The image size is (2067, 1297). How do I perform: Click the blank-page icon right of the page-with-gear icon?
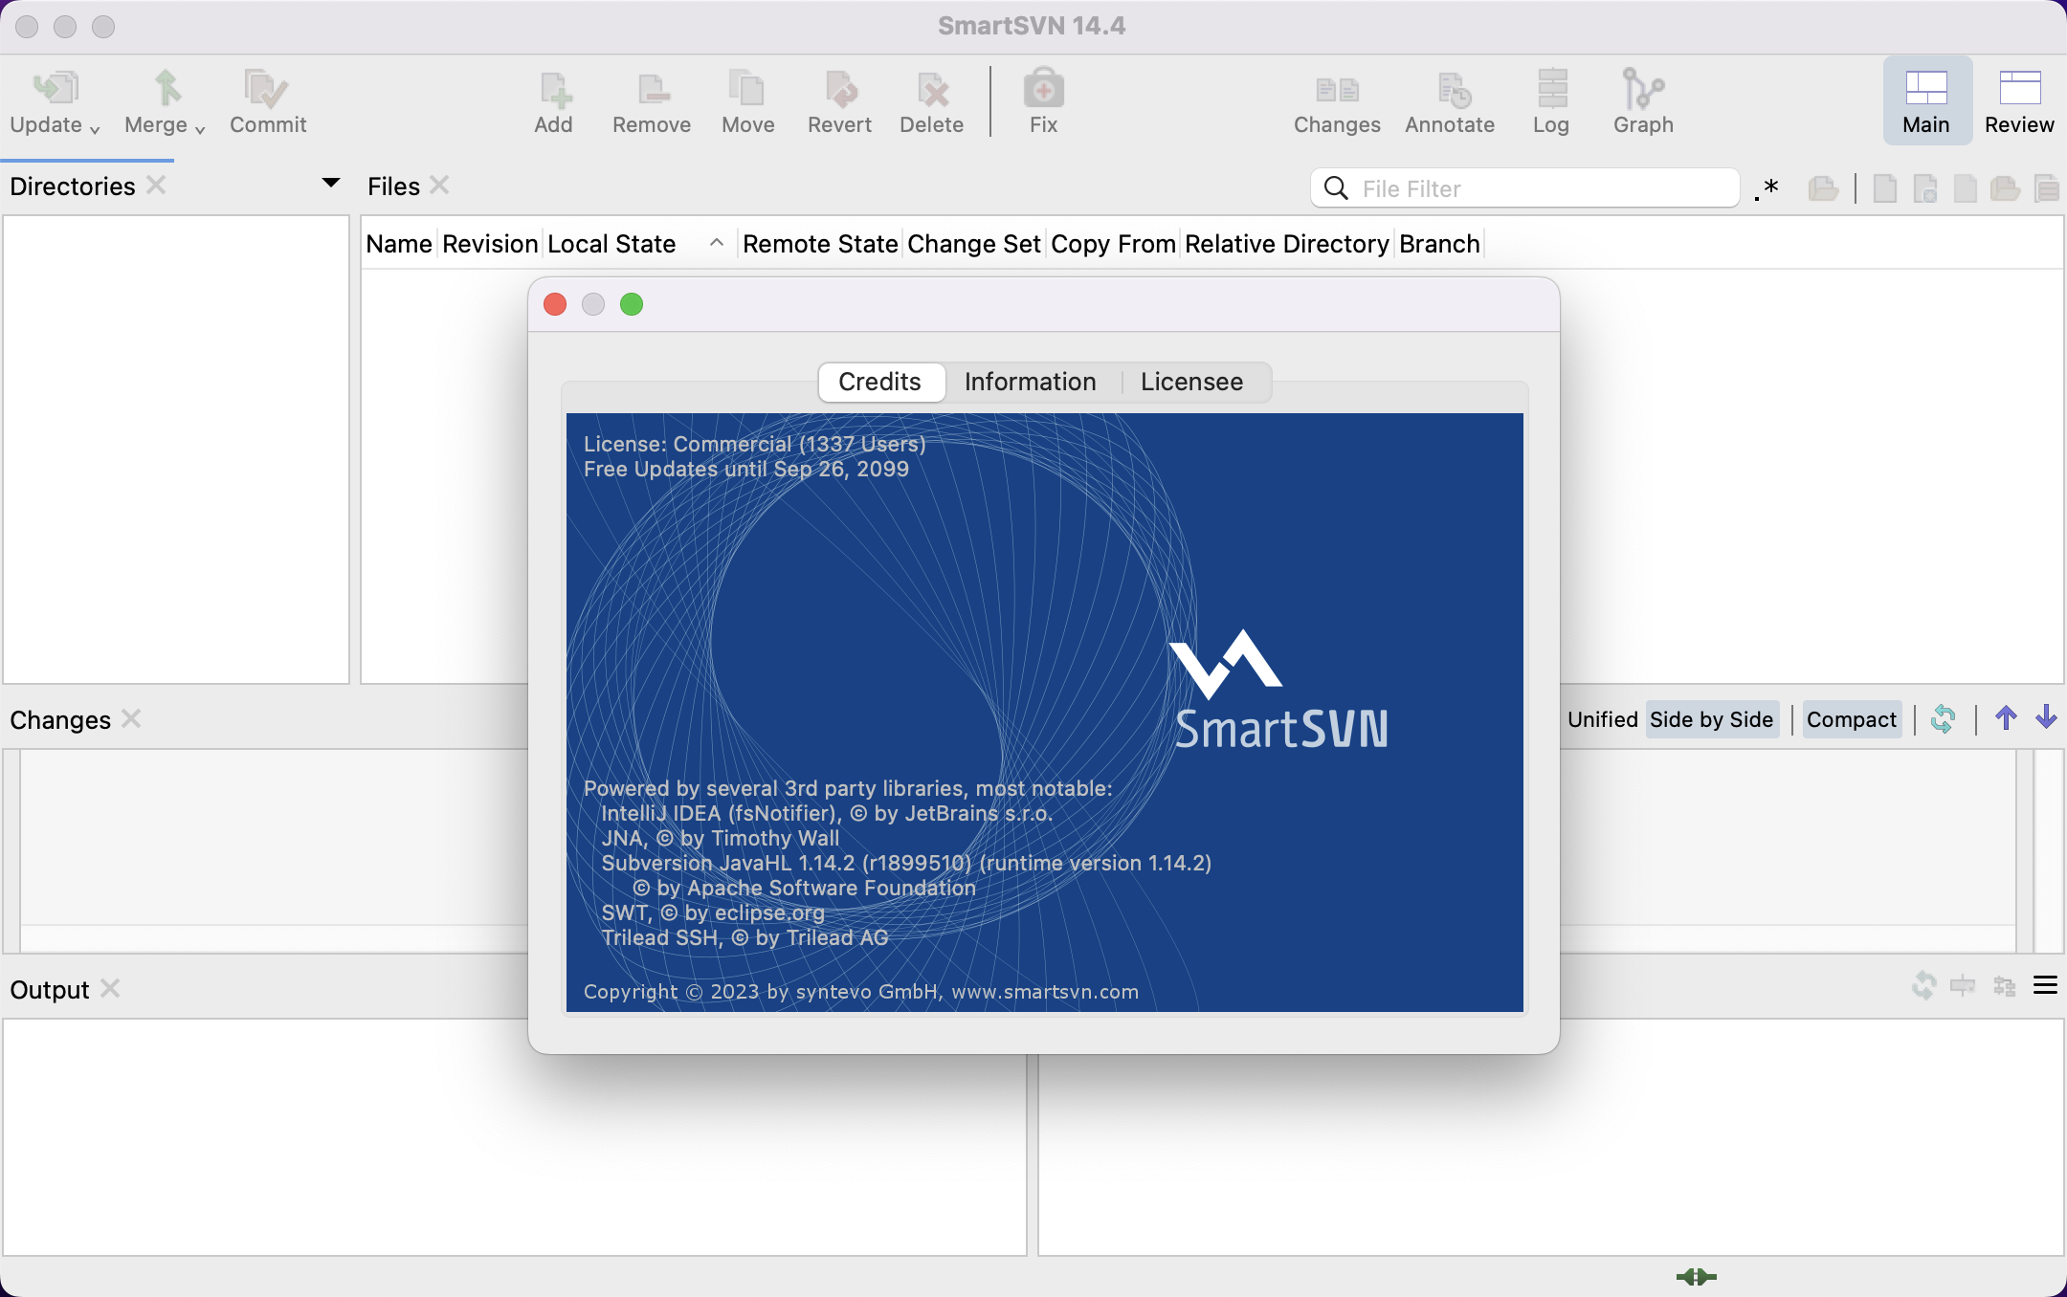tap(1965, 188)
